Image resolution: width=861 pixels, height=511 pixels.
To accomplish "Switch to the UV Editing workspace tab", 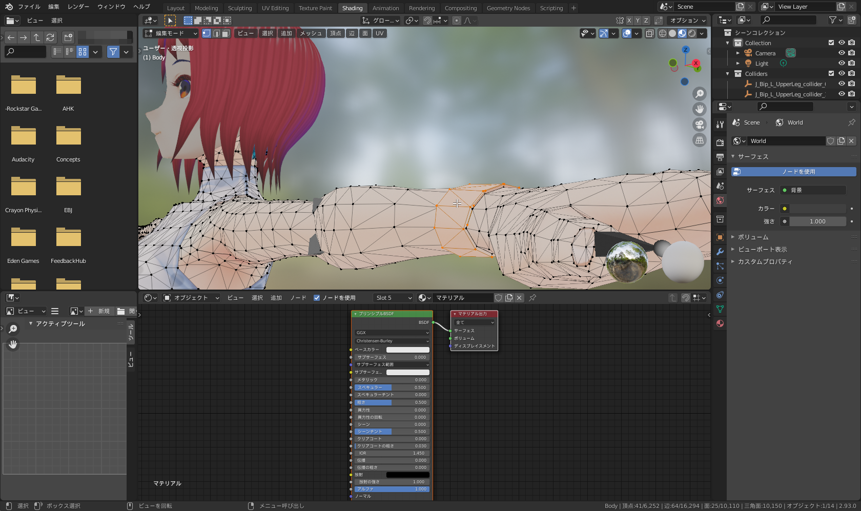I will pyautogui.click(x=275, y=8).
